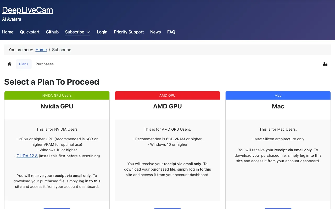Switch to the Purchases tab
The width and height of the screenshot is (335, 209).
click(44, 64)
